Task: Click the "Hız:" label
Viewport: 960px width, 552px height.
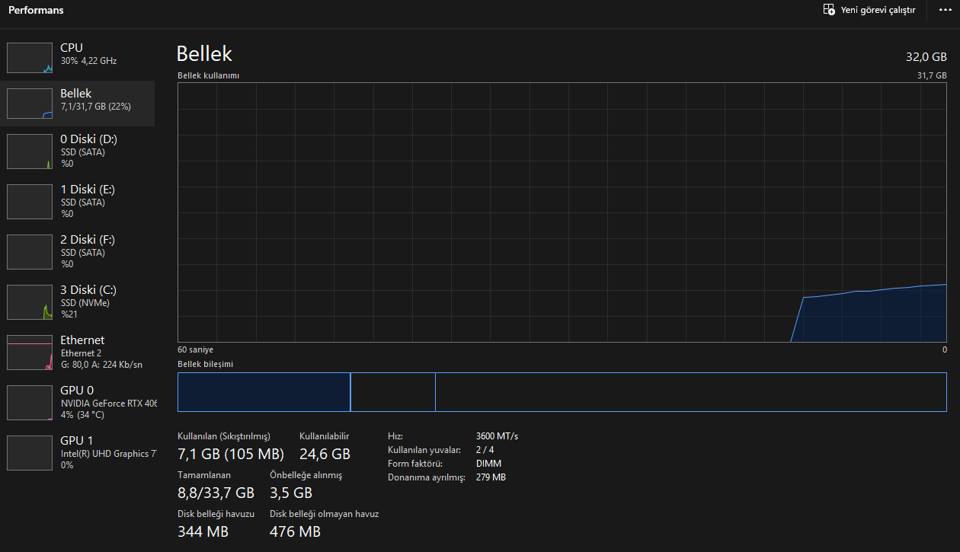Action: click(x=395, y=436)
